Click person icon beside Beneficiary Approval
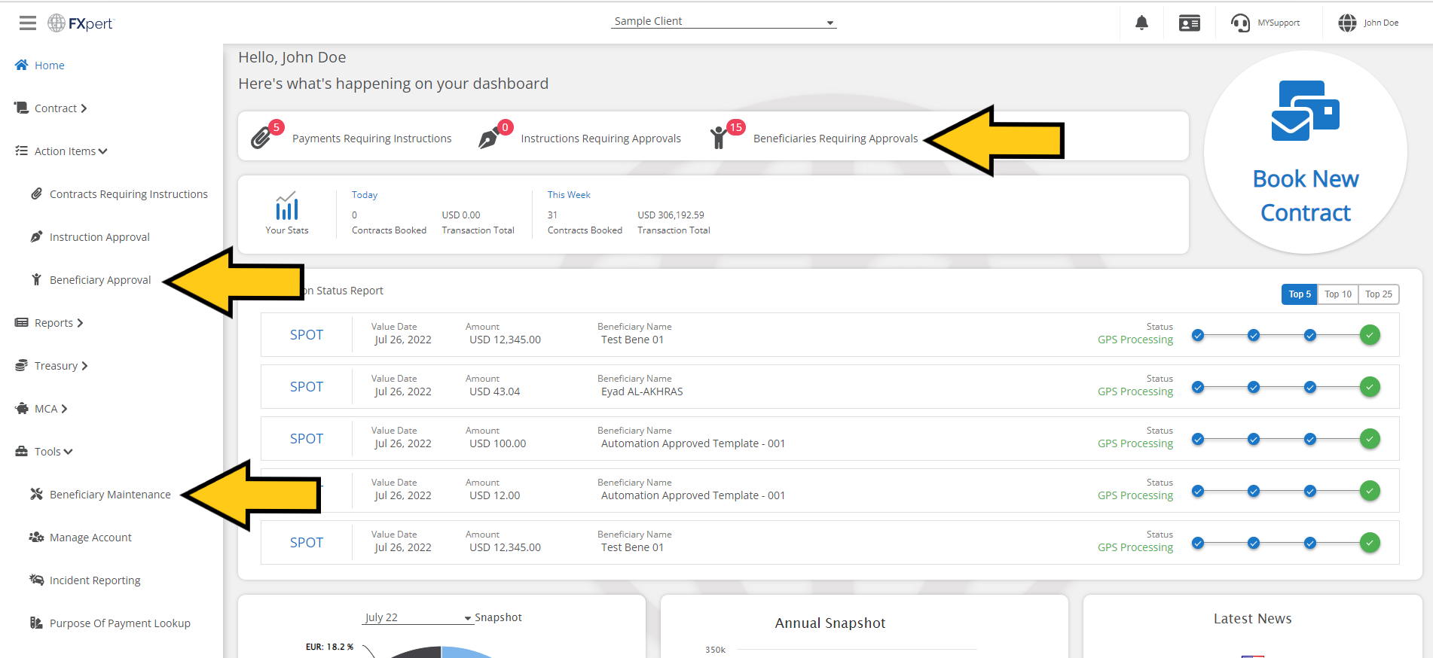This screenshot has width=1433, height=658. coord(36,279)
